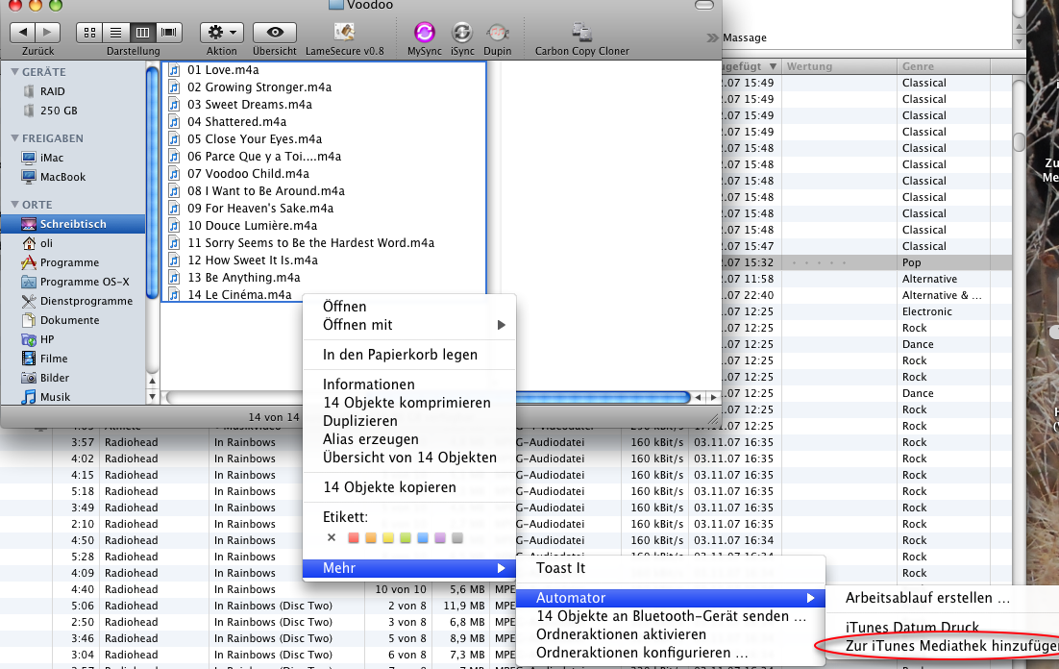
Task: Choose In den Papierkorb legen
Action: 409,355
